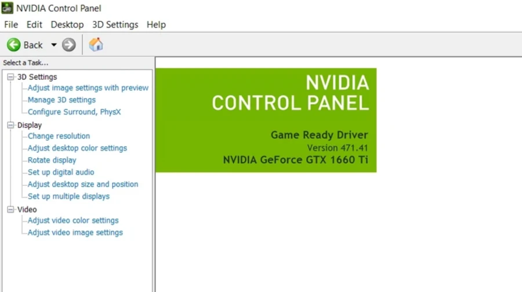This screenshot has width=522, height=292.
Task: Open Adjust video image settings
Action: pos(75,232)
